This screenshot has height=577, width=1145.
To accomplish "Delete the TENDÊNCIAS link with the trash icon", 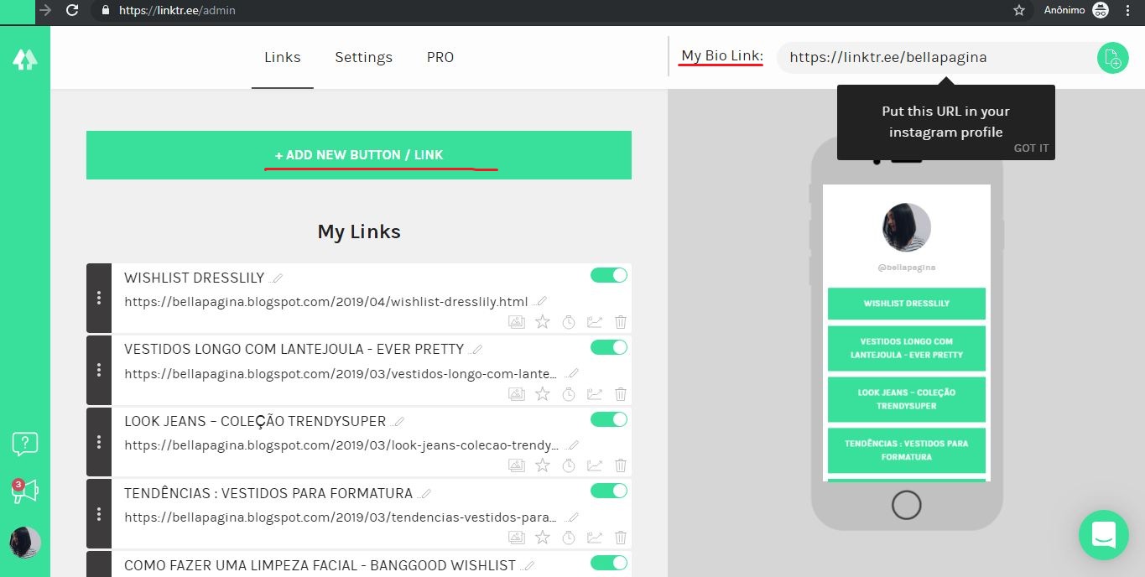I will 620,537.
